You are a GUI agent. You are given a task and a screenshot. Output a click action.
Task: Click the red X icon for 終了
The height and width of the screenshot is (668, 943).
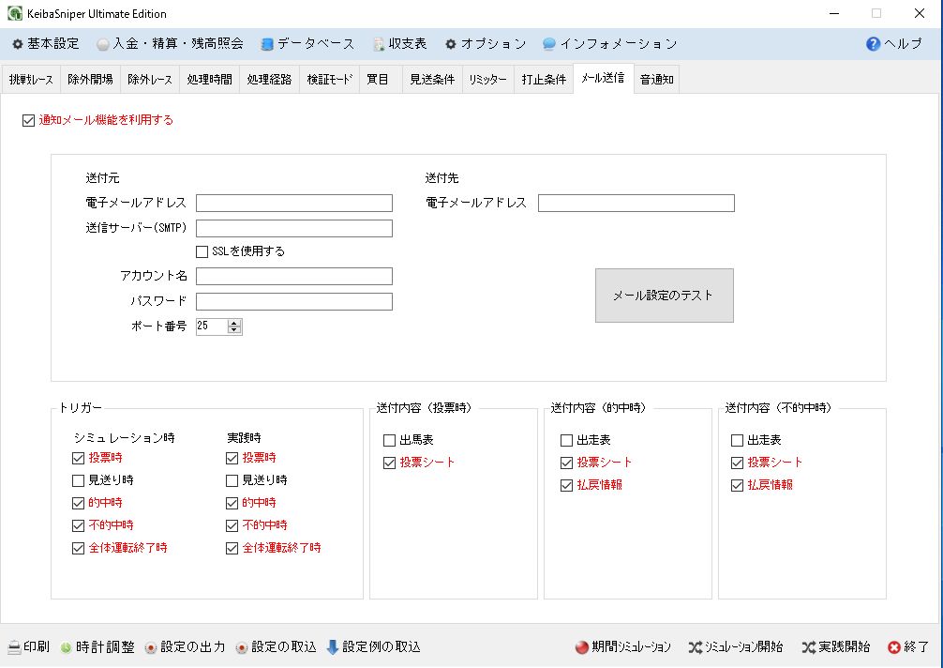pyautogui.click(x=894, y=647)
